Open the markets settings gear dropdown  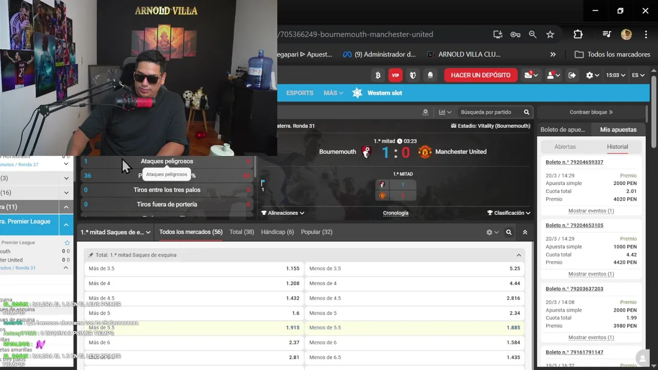point(492,232)
